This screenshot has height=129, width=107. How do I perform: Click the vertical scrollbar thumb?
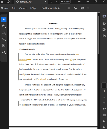[x=99, y=35]
